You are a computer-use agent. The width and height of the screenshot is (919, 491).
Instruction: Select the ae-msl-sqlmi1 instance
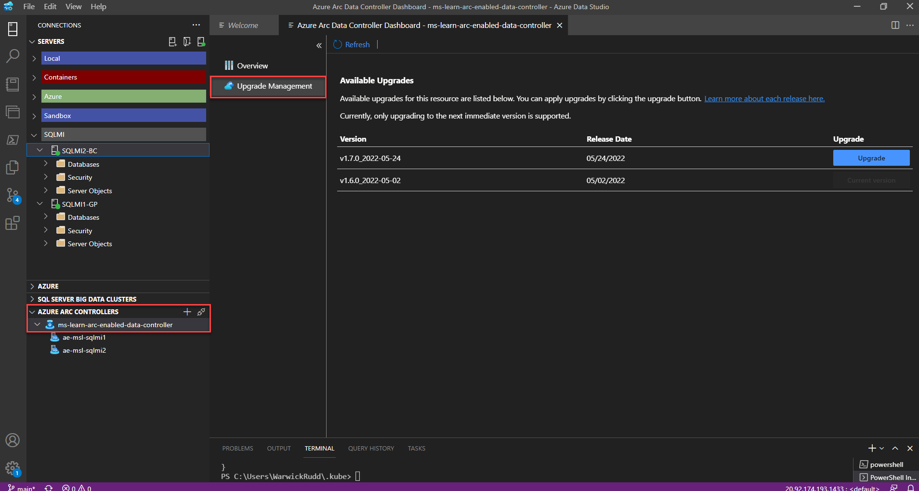pos(84,337)
